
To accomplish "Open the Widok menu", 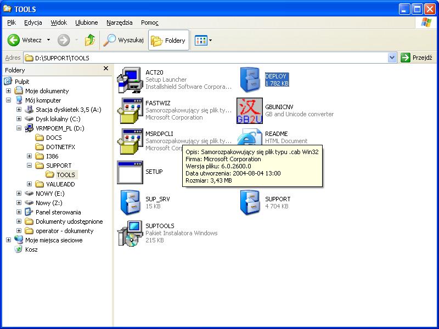I will 59,22.
